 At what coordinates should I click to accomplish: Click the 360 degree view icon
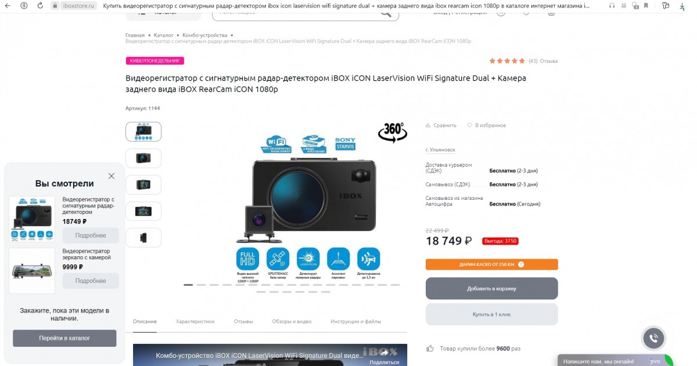[x=393, y=132]
